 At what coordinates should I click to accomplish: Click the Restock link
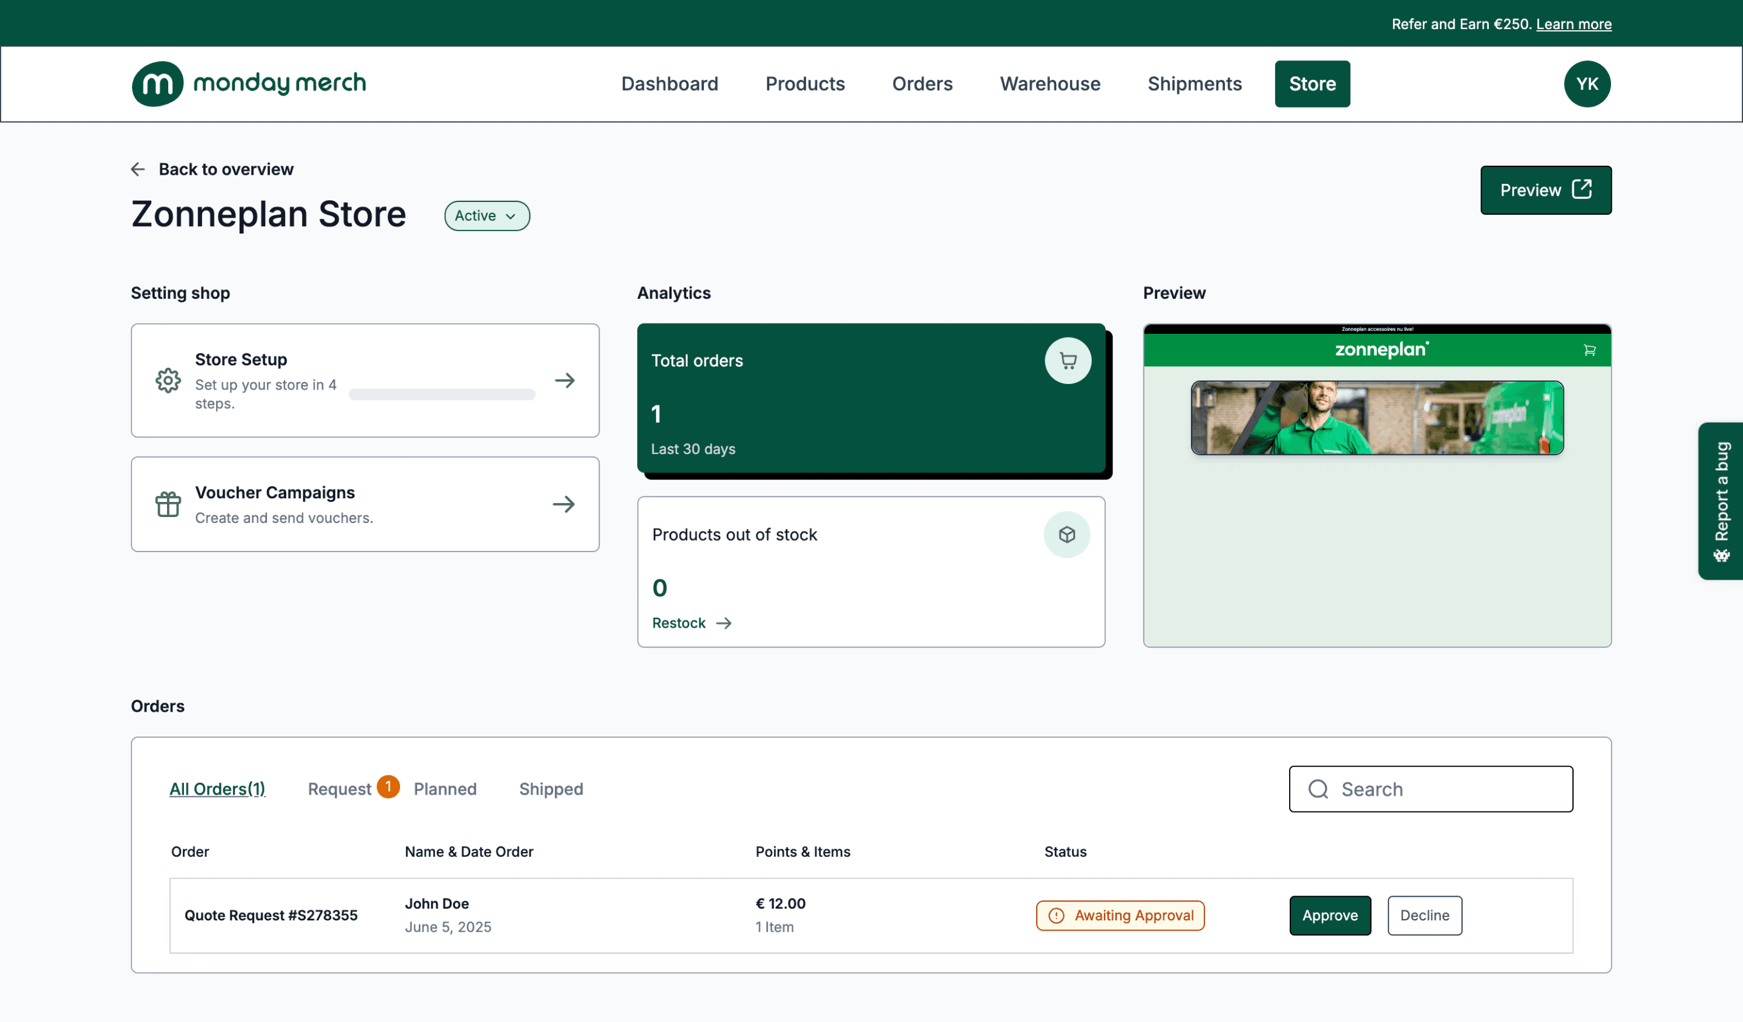(x=692, y=623)
